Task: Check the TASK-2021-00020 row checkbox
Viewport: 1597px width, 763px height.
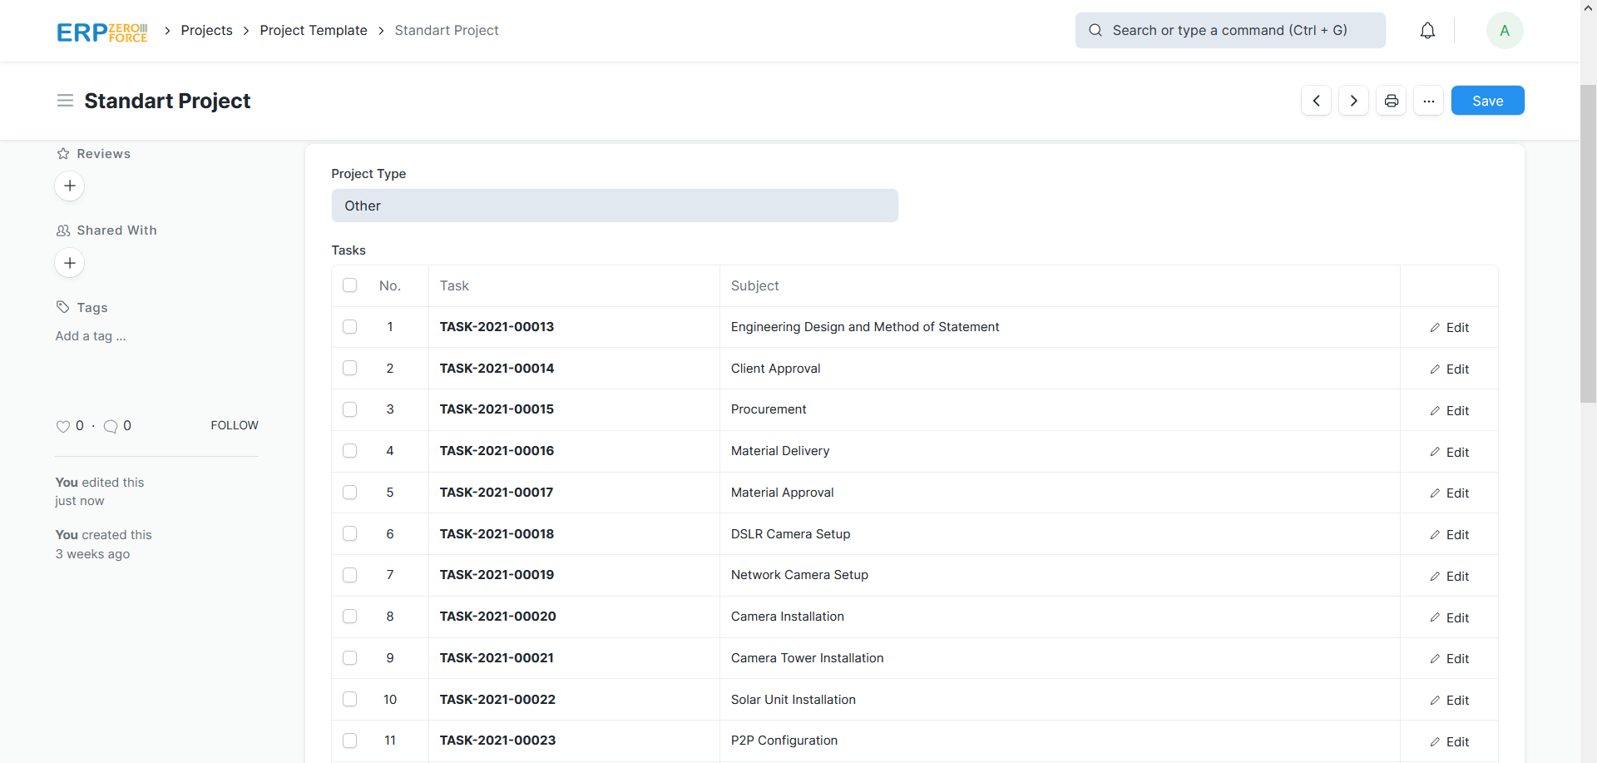Action: point(349,617)
